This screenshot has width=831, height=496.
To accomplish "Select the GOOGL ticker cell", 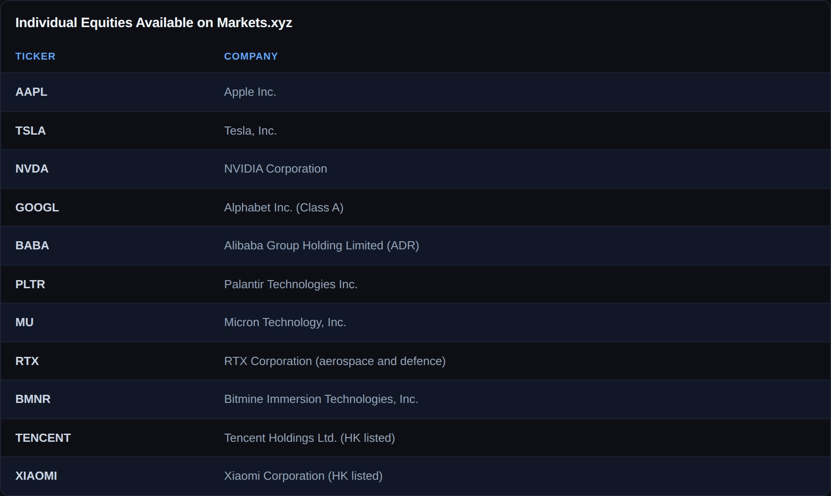I will click(x=37, y=207).
